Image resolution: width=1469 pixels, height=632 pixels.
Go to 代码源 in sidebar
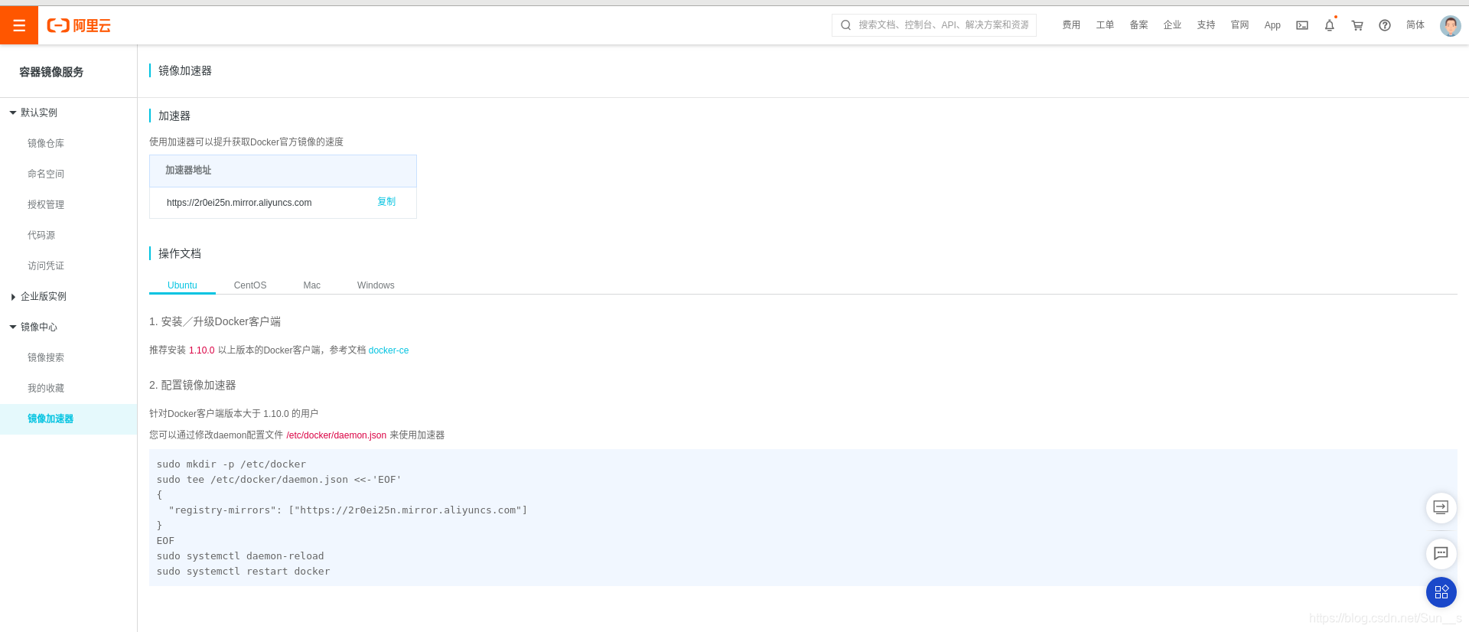[41, 235]
